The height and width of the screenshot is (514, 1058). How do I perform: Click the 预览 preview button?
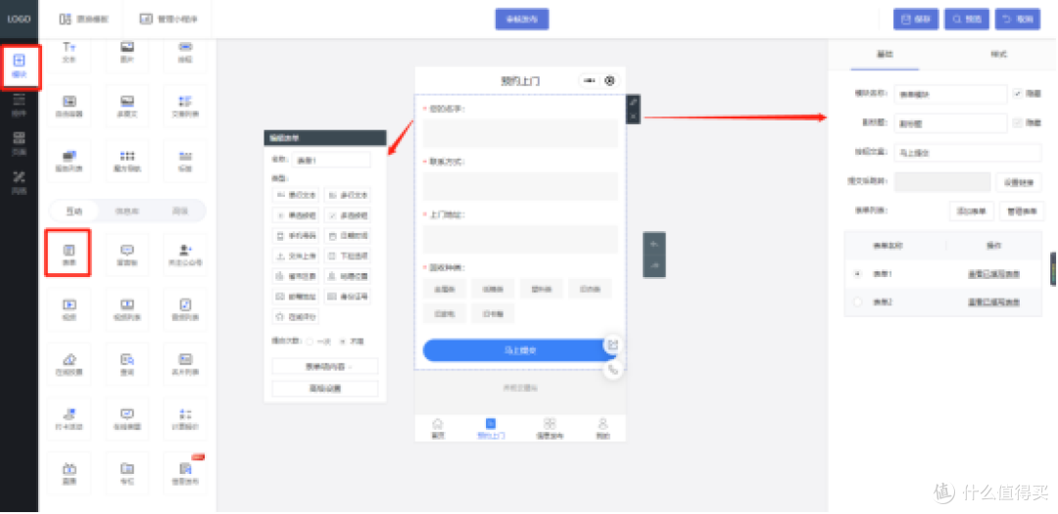click(x=966, y=20)
